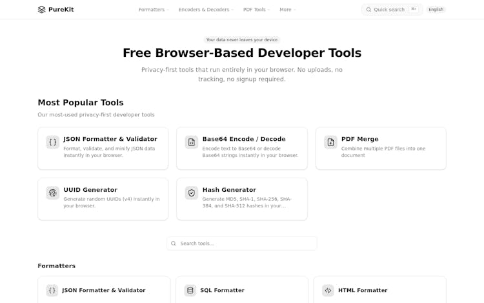Open the PDF Tools dropdown

256,10
